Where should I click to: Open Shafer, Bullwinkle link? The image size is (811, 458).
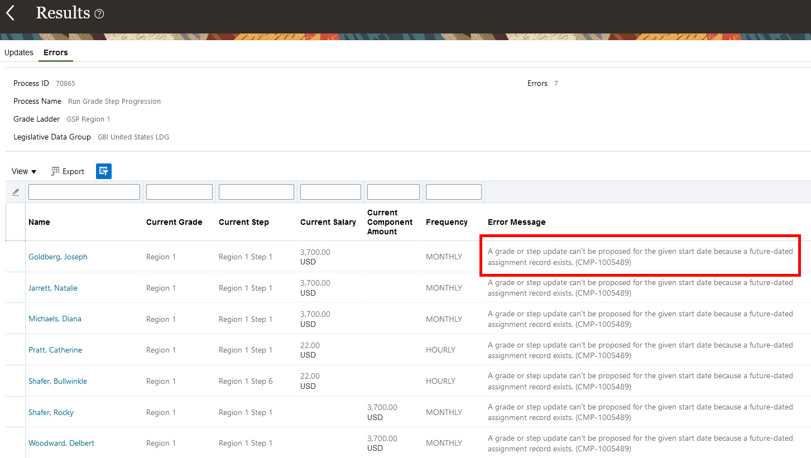click(x=58, y=381)
